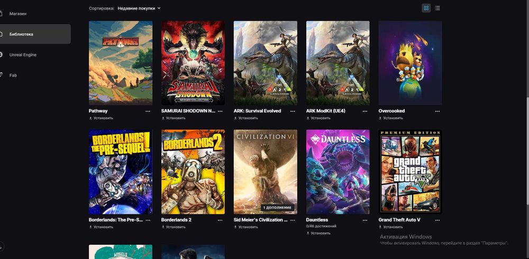
Task: Open ARK ModKit (UE4) cover art
Action: (x=338, y=63)
